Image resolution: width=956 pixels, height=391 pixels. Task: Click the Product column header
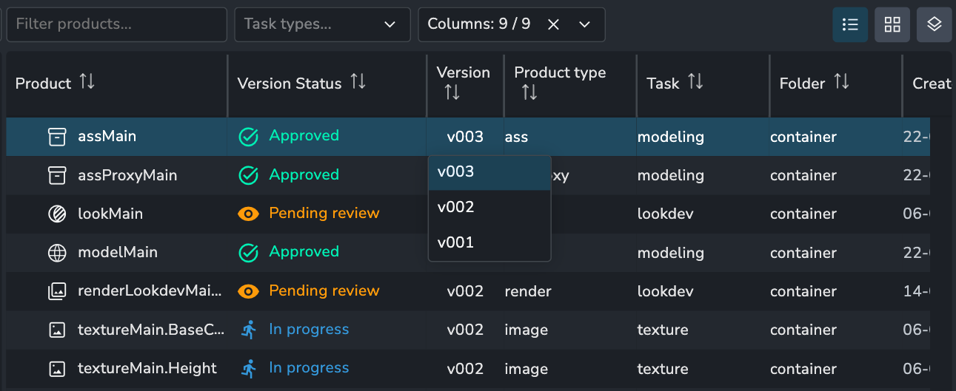coord(117,84)
